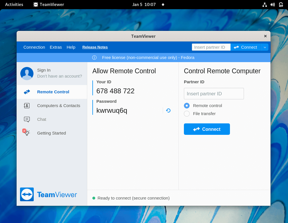The width and height of the screenshot is (288, 223).
Task: Click the Sign In avatar icon
Action: pyautogui.click(x=27, y=73)
